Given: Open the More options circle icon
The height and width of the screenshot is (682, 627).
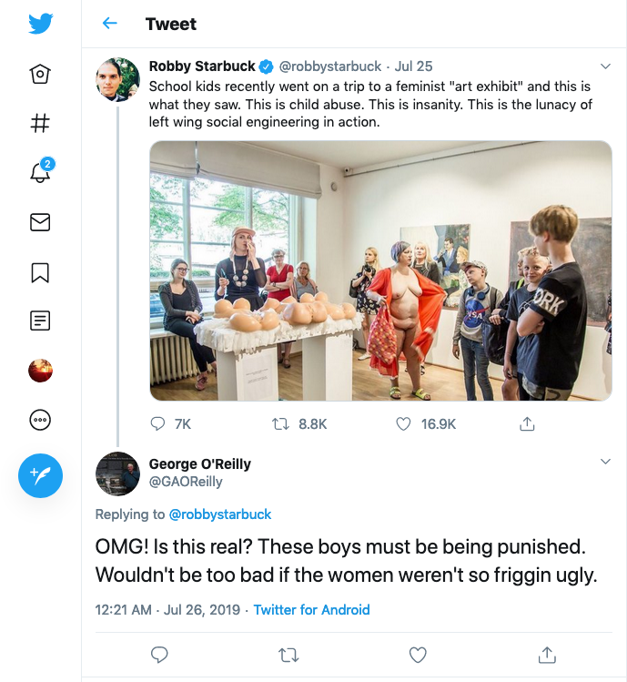Looking at the screenshot, I should 40,420.
